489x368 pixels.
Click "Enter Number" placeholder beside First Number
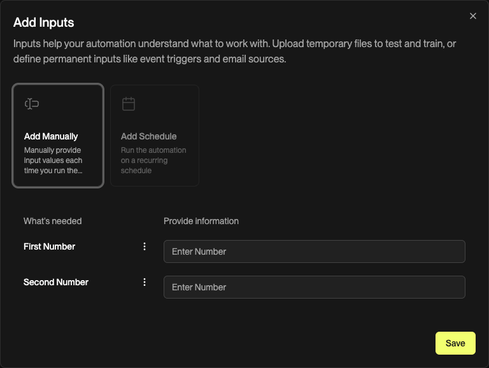coord(199,251)
